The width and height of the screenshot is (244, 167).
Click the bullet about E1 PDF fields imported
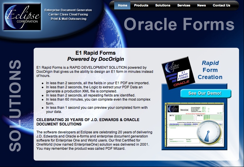coord(97,83)
